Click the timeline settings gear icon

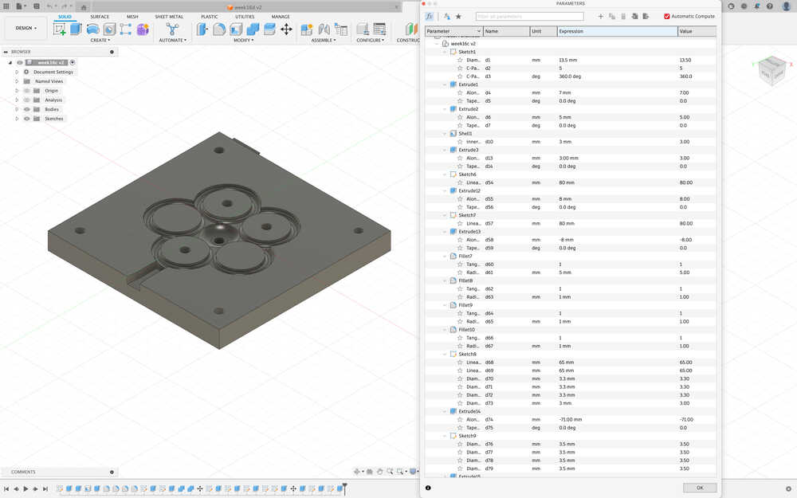[788, 489]
